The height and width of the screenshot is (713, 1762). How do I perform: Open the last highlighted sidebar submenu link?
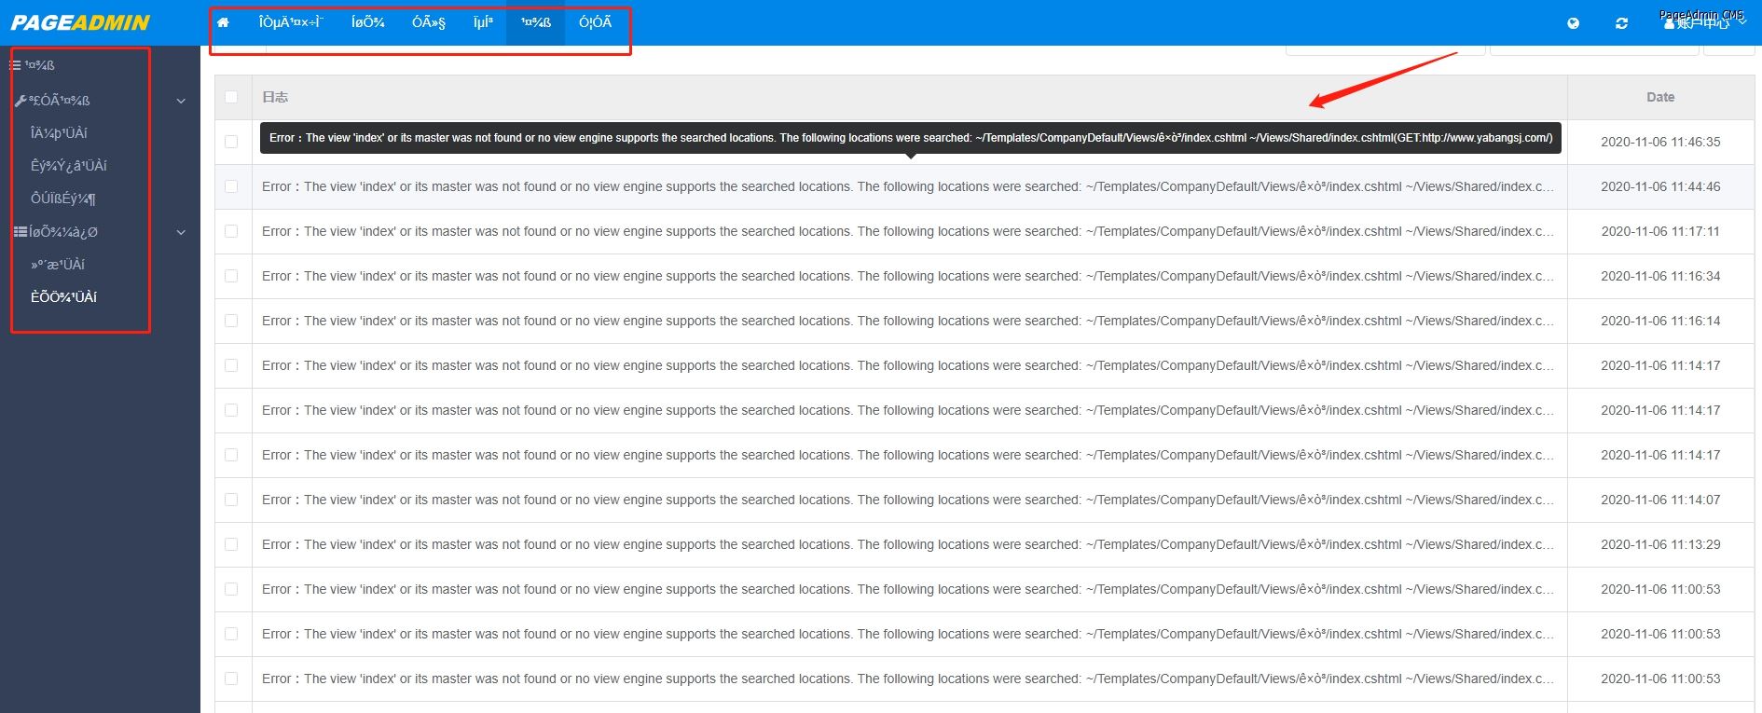64,297
